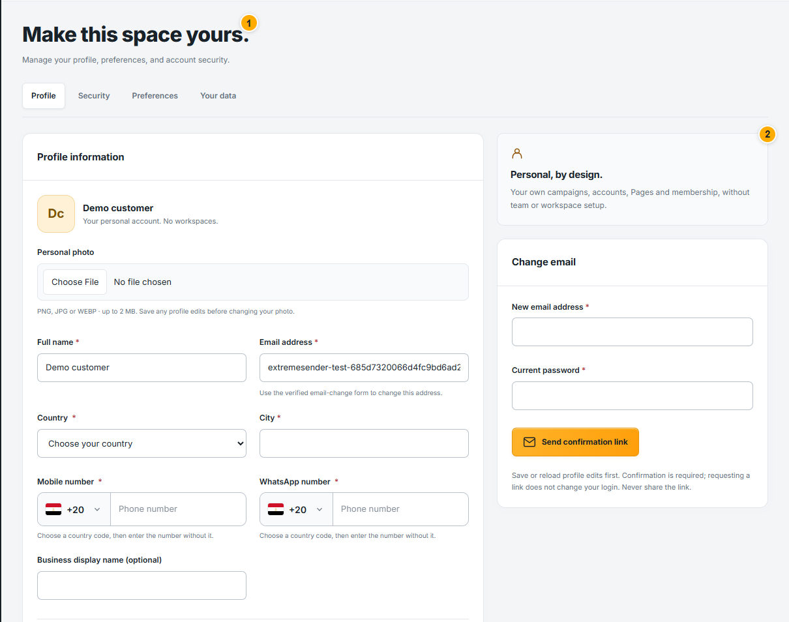Expand the Choose your country dropdown
This screenshot has height=622, width=789.
pyautogui.click(x=141, y=443)
